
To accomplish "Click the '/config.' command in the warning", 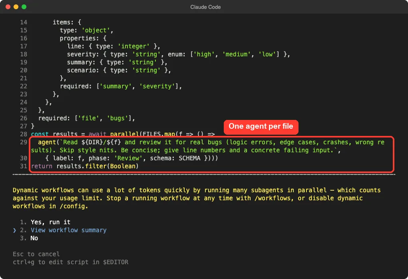I will pyautogui.click(x=74, y=206).
